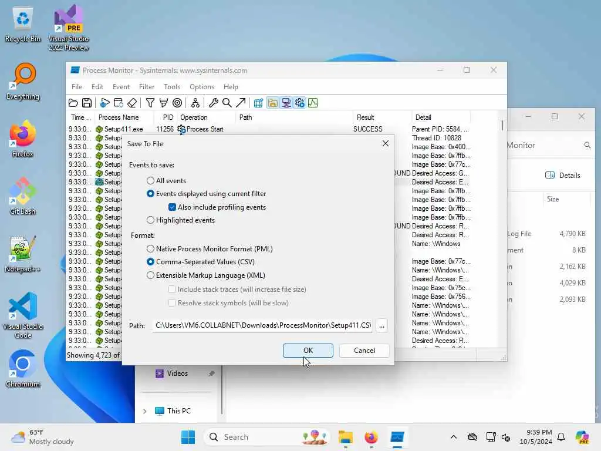Open the File menu

[77, 87]
